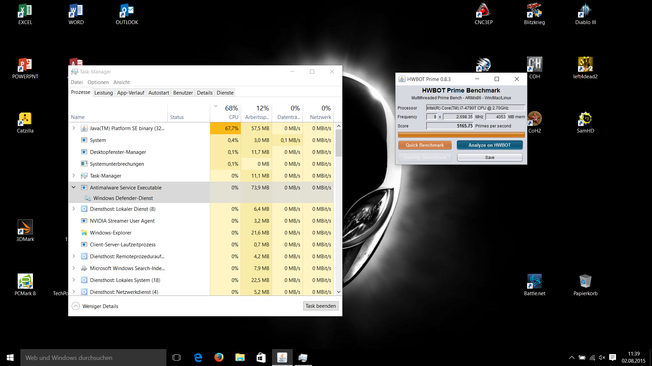Expand the Task-Manager process row

tap(74, 176)
